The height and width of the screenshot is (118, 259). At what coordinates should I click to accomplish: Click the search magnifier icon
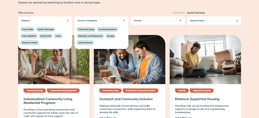[x=237, y=21]
